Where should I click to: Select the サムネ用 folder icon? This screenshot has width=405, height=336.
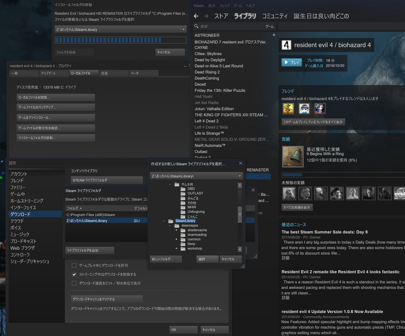point(177,185)
